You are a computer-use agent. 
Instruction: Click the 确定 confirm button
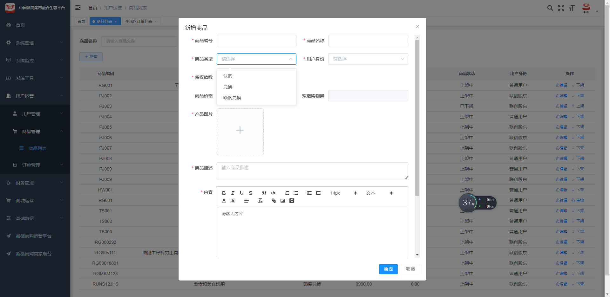click(x=388, y=269)
